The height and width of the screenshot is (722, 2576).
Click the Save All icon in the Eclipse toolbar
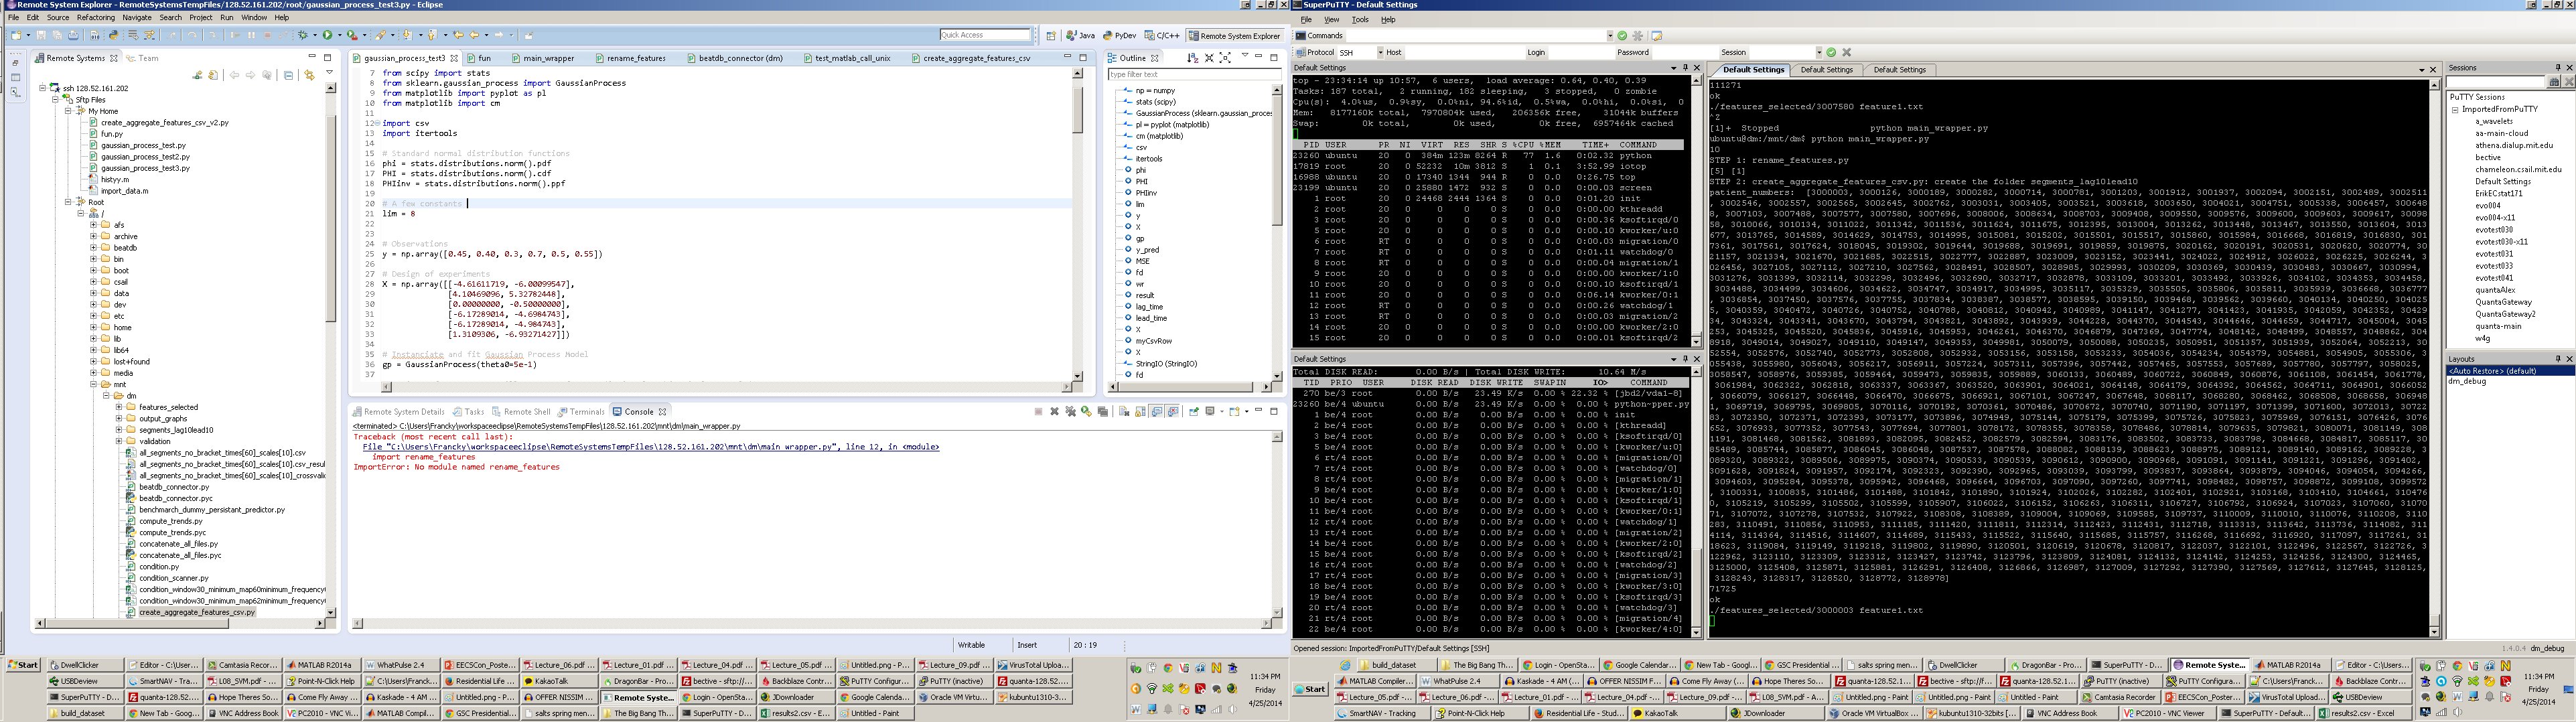57,35
